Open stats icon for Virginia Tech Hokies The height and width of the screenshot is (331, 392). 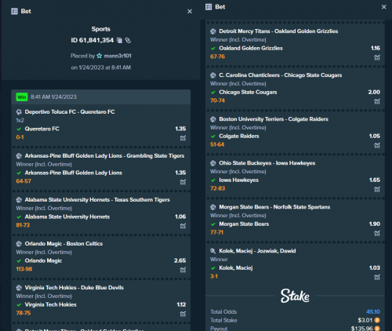(183, 314)
